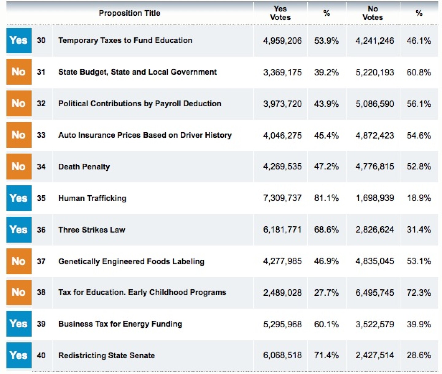Click the No badge for Proposition 38

[x=19, y=292]
